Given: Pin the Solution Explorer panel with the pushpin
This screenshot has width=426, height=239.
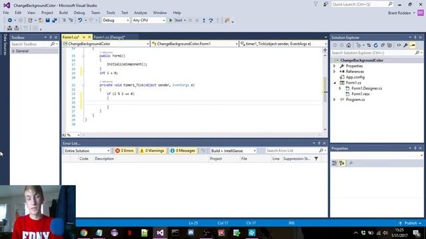Looking at the screenshot, I should coord(415,37).
